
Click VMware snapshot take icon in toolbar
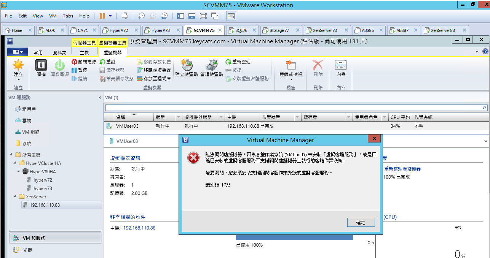click(141, 16)
